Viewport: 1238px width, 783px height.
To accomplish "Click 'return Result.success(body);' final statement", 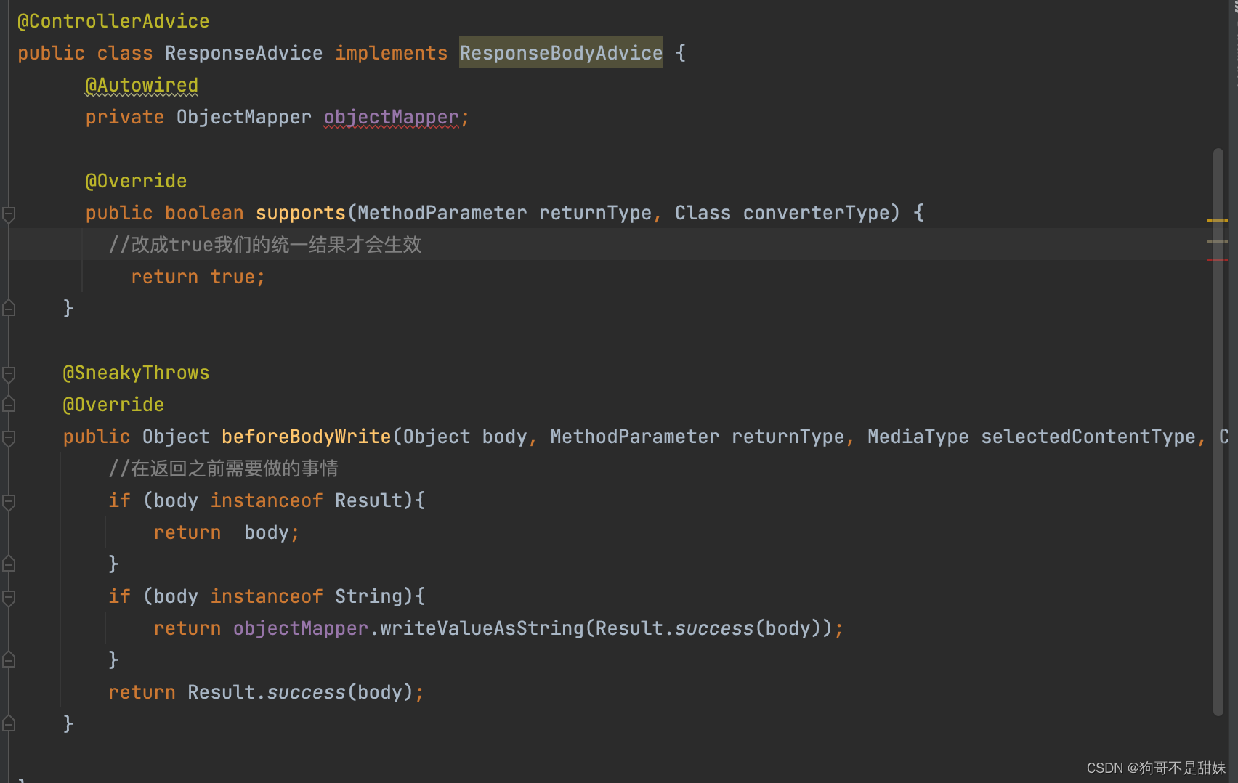I will pos(266,692).
